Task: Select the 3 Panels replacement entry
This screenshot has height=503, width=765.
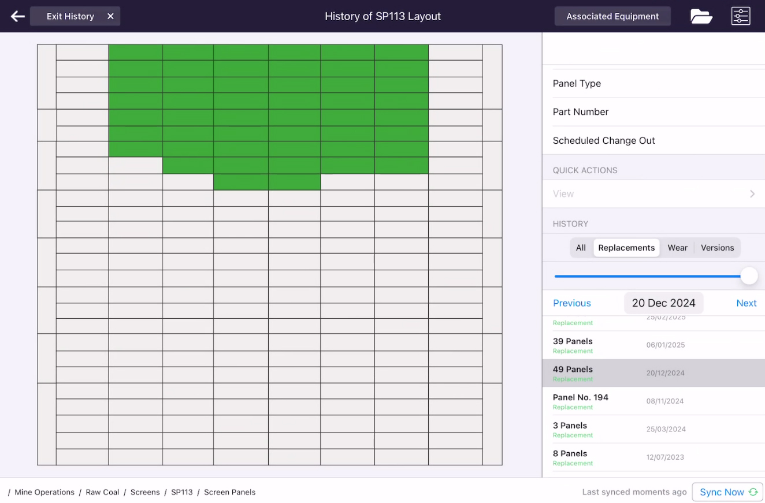Action: (653, 429)
